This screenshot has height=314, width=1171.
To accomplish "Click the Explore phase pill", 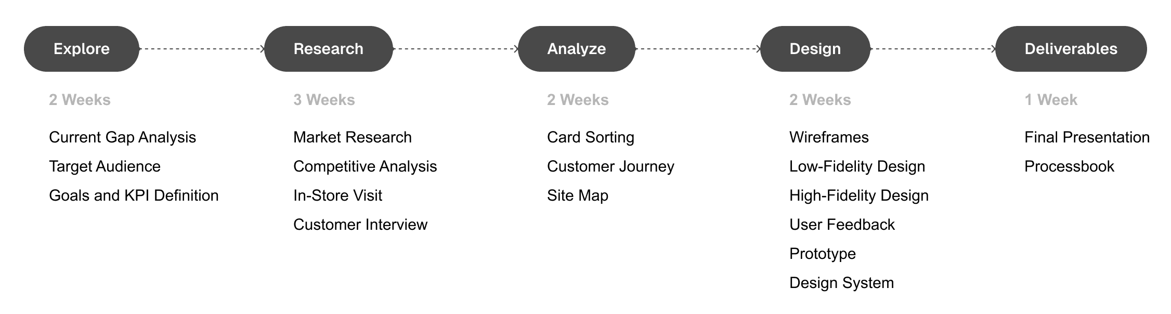I will [82, 49].
